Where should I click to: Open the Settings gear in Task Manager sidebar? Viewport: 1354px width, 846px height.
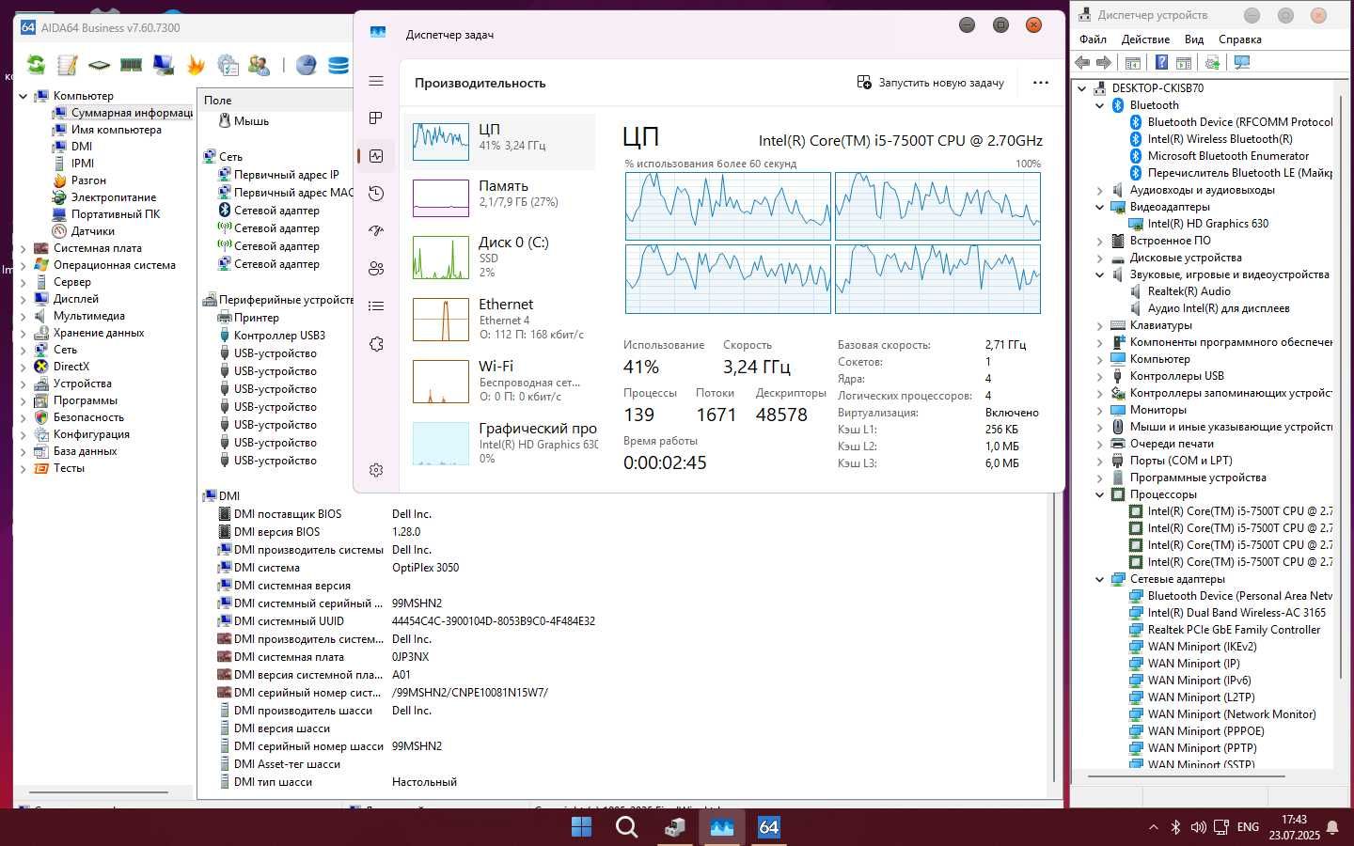(376, 470)
